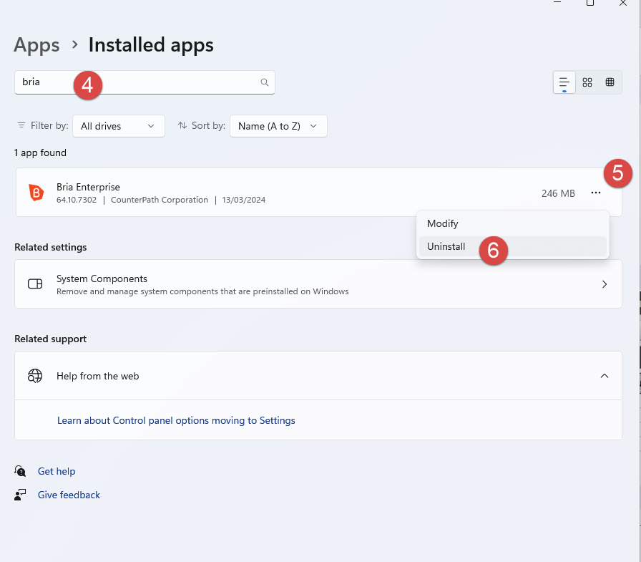Collapse the Help from the web section
The width and height of the screenshot is (641, 562).
click(605, 375)
